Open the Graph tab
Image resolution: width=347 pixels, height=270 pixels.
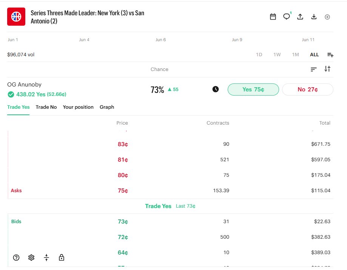coord(107,107)
